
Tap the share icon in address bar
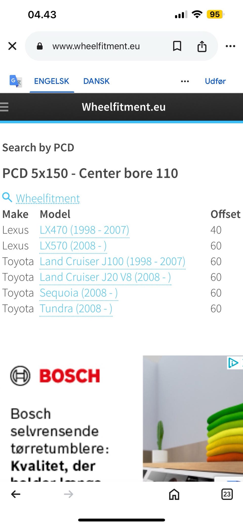[202, 46]
